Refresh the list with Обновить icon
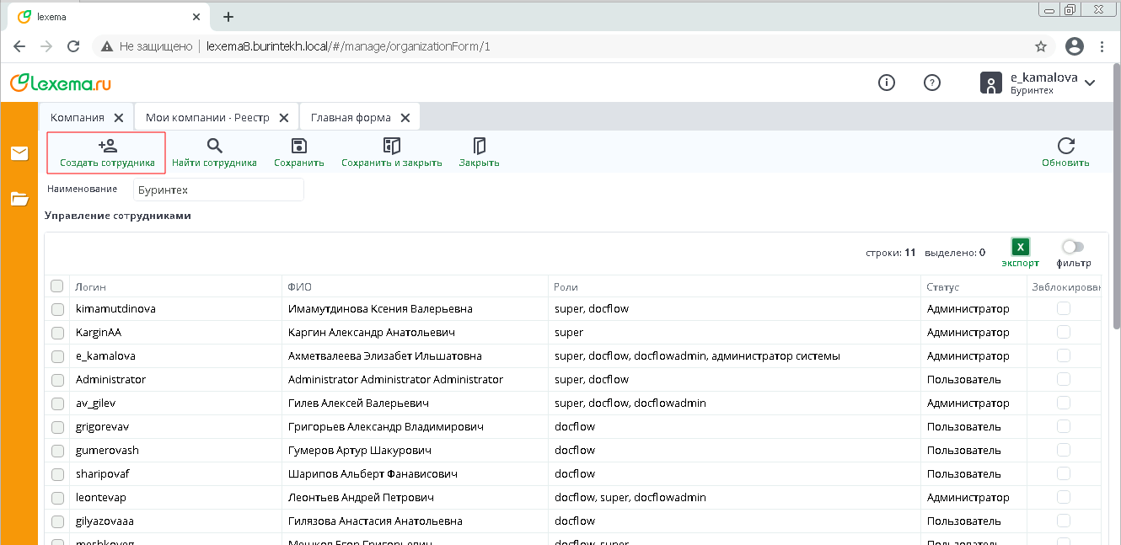1121x545 pixels. pyautogui.click(x=1065, y=147)
